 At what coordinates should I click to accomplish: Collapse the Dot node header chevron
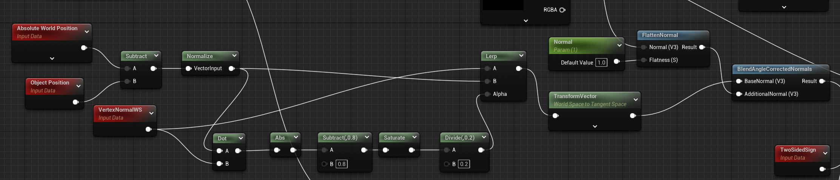coord(240,138)
